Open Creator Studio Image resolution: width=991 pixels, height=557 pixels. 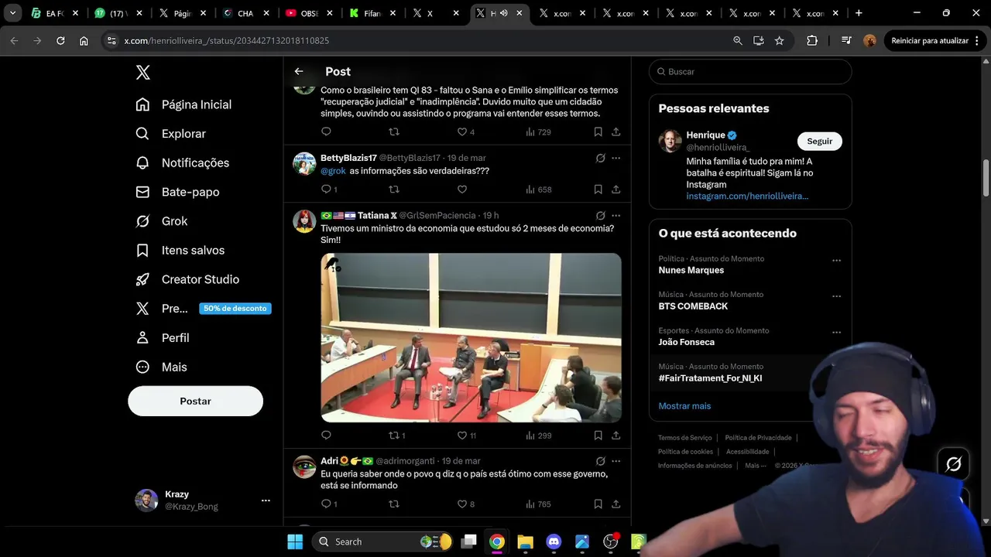(187, 279)
